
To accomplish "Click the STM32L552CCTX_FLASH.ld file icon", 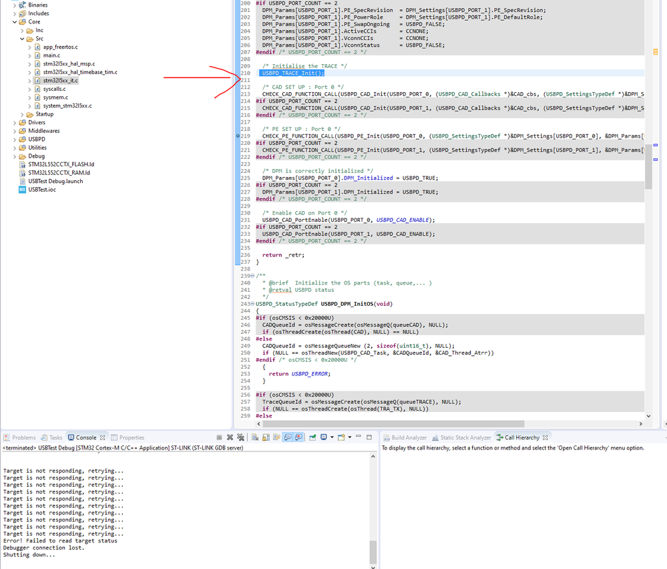I will 22,164.
